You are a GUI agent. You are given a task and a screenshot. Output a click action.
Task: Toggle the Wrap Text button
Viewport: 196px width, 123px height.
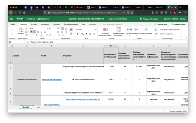(x=71, y=30)
